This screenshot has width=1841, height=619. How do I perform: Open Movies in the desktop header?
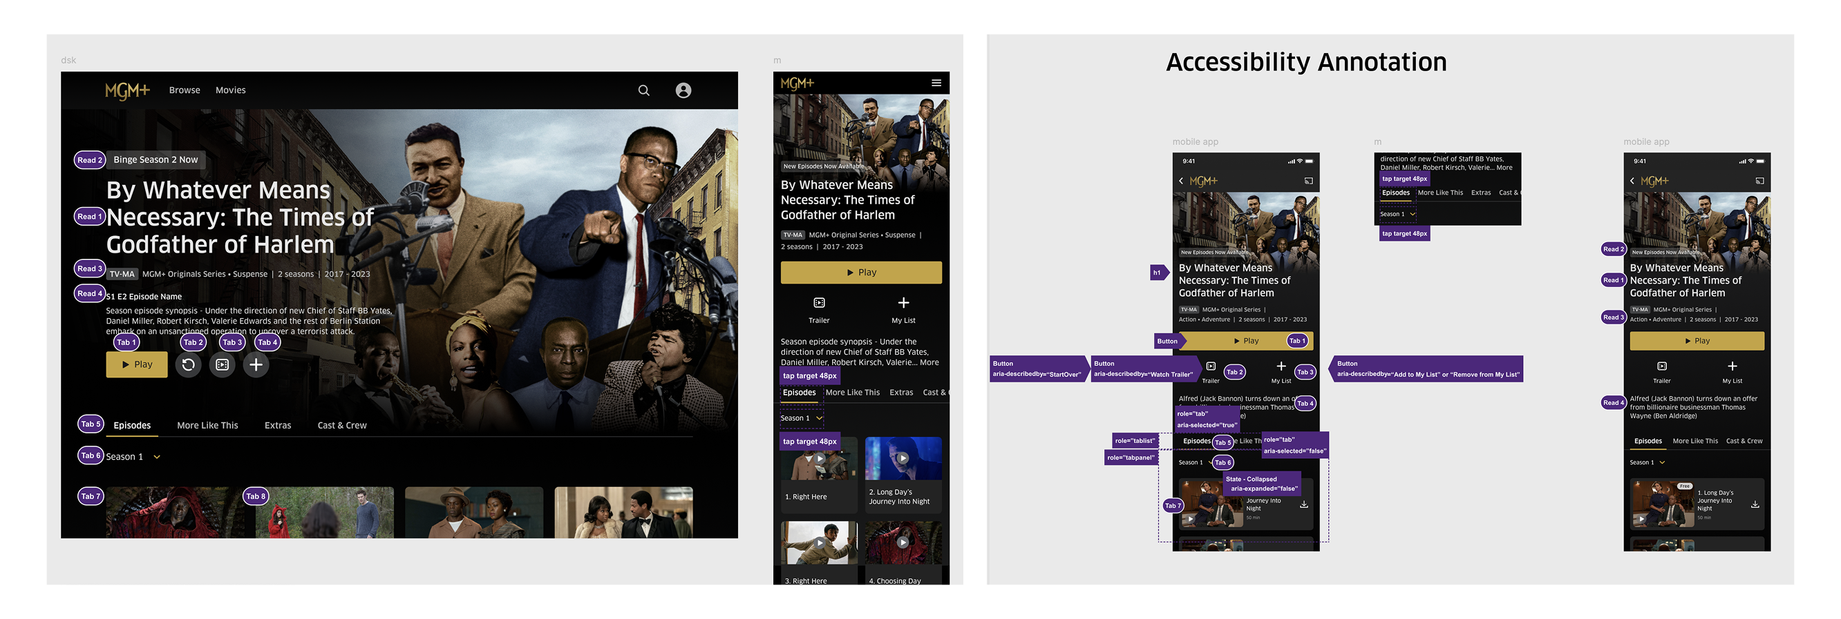[230, 90]
